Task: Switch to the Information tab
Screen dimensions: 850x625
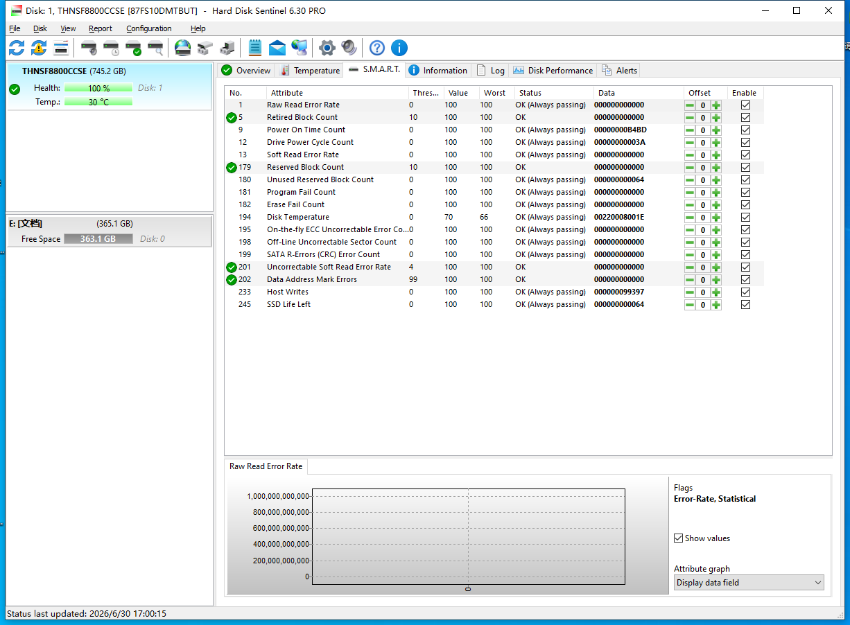Action: click(437, 71)
